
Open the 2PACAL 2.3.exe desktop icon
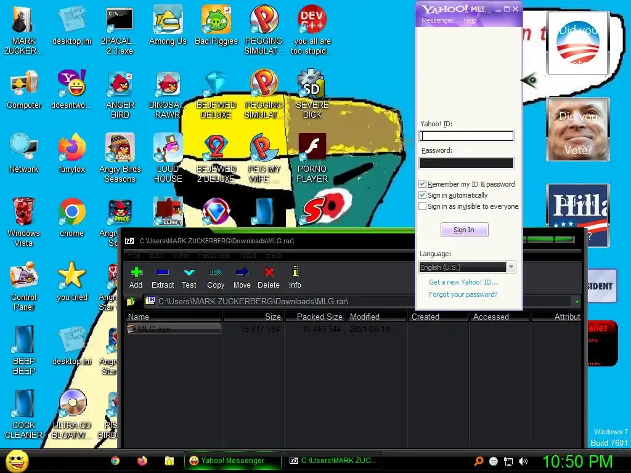pos(120,30)
